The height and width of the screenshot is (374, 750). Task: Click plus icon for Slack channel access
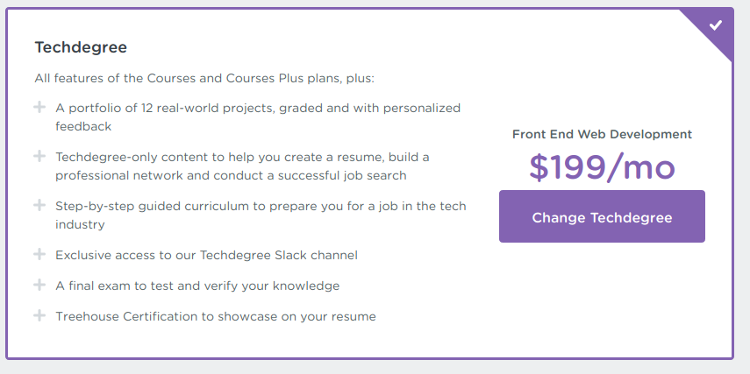[x=39, y=254]
